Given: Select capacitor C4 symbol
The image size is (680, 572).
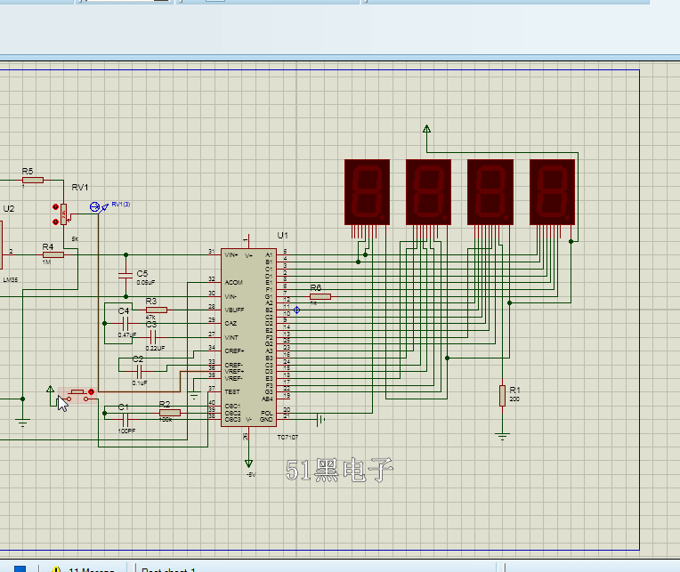Looking at the screenshot, I should pos(125,323).
